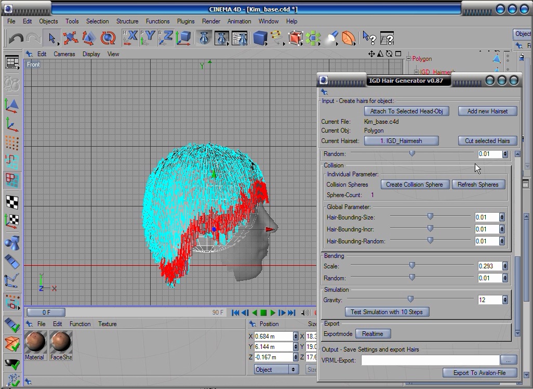533x389 pixels.
Task: Choose the black-white checkerboard Texture tool
Action: pos(12,202)
